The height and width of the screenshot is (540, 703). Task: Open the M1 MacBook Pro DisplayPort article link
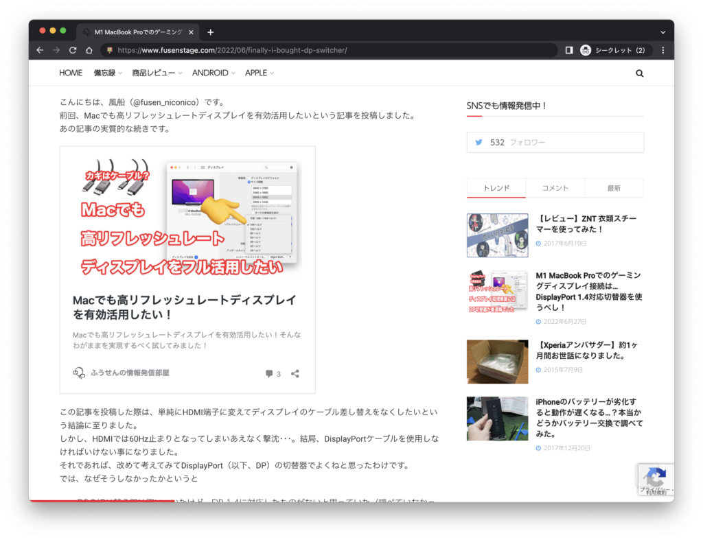[589, 292]
